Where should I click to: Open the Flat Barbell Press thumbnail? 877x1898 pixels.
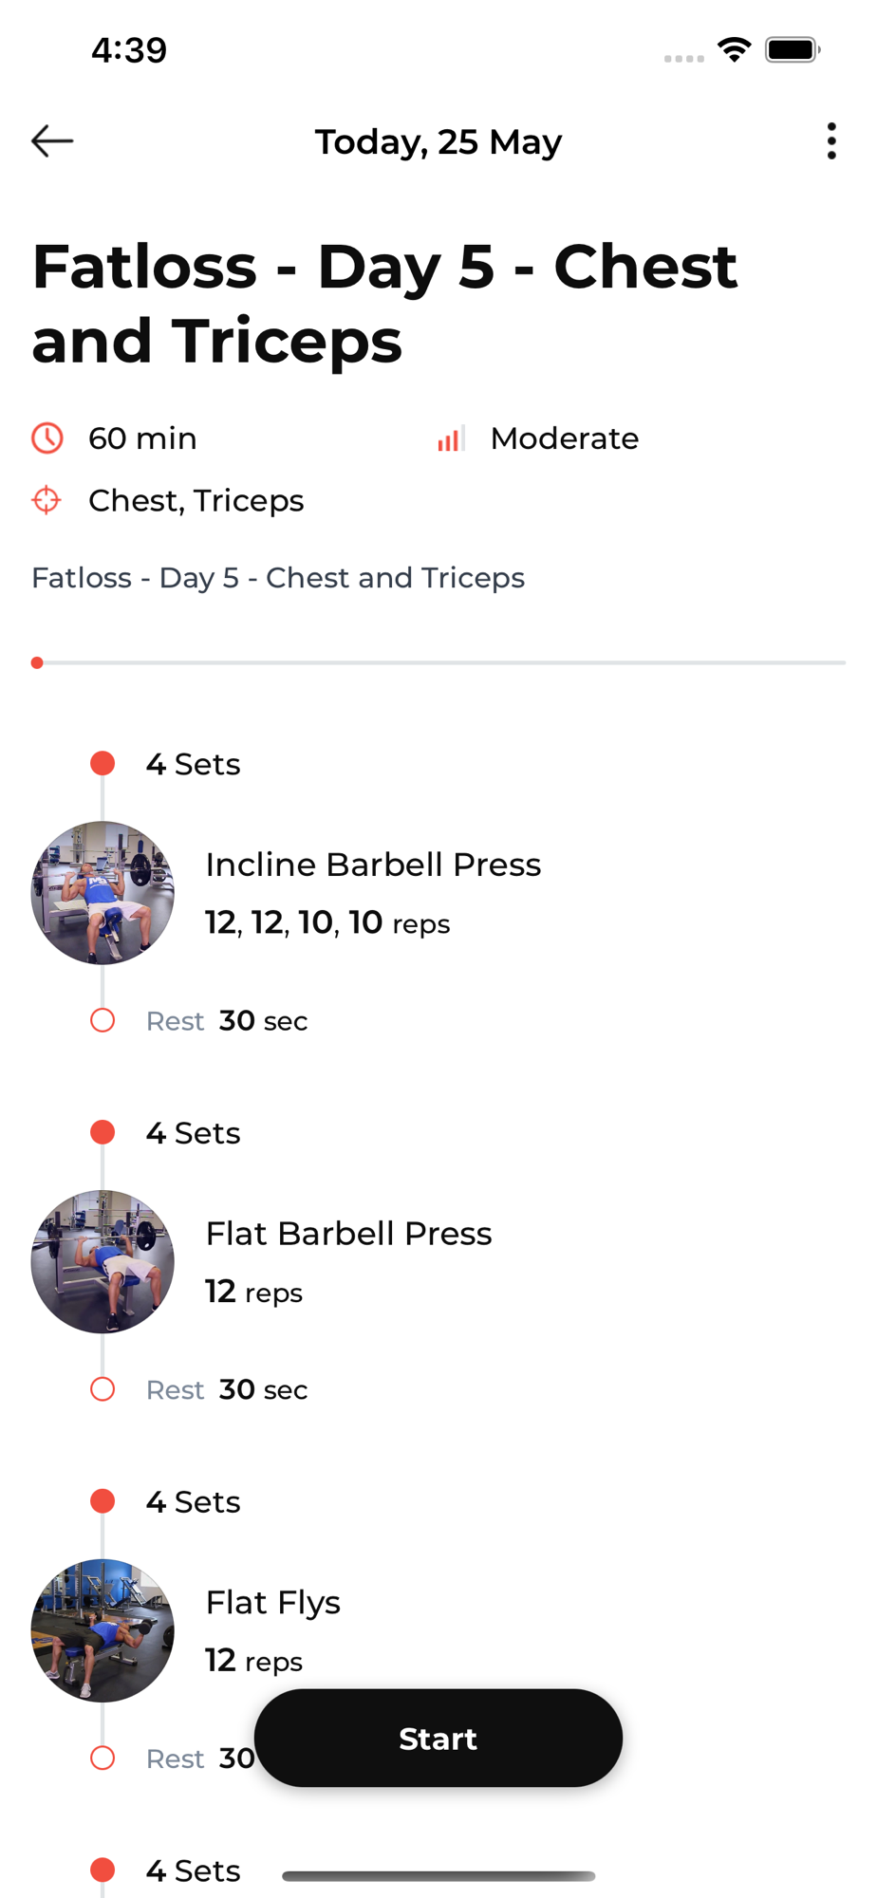point(103,1262)
